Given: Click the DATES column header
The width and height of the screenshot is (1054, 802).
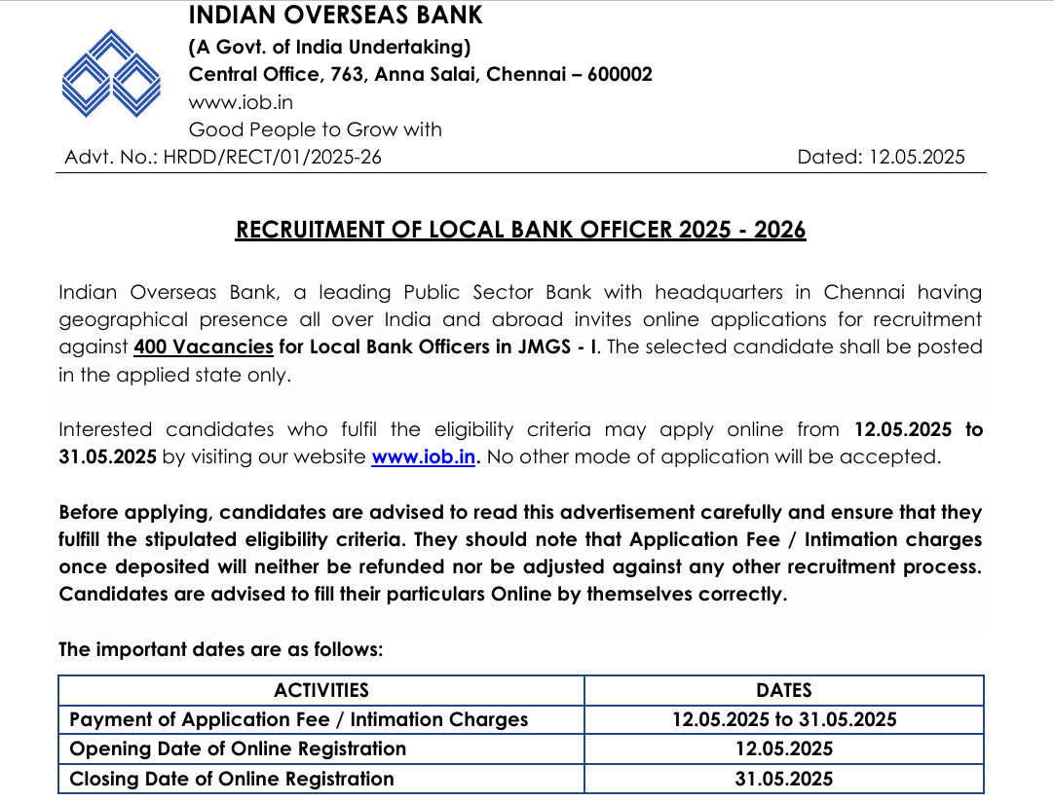Looking at the screenshot, I should click(x=784, y=690).
